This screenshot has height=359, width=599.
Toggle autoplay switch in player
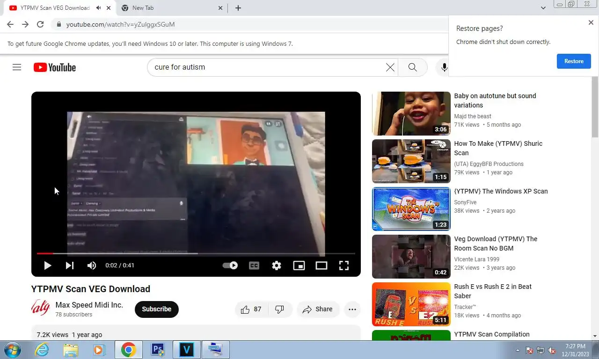(230, 266)
